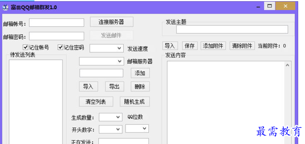The height and width of the screenshot is (144, 305).
Task: Click the 导出 button
Action: 114,86
